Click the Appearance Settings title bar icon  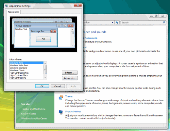[x=6, y=6]
